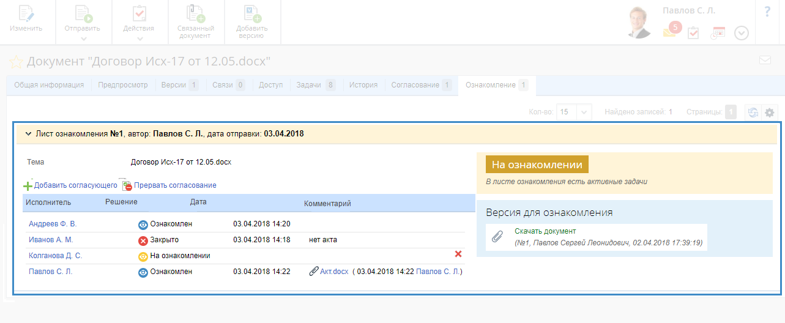
Task: Open the user avatar of Павлов С. Л.
Action: (641, 23)
